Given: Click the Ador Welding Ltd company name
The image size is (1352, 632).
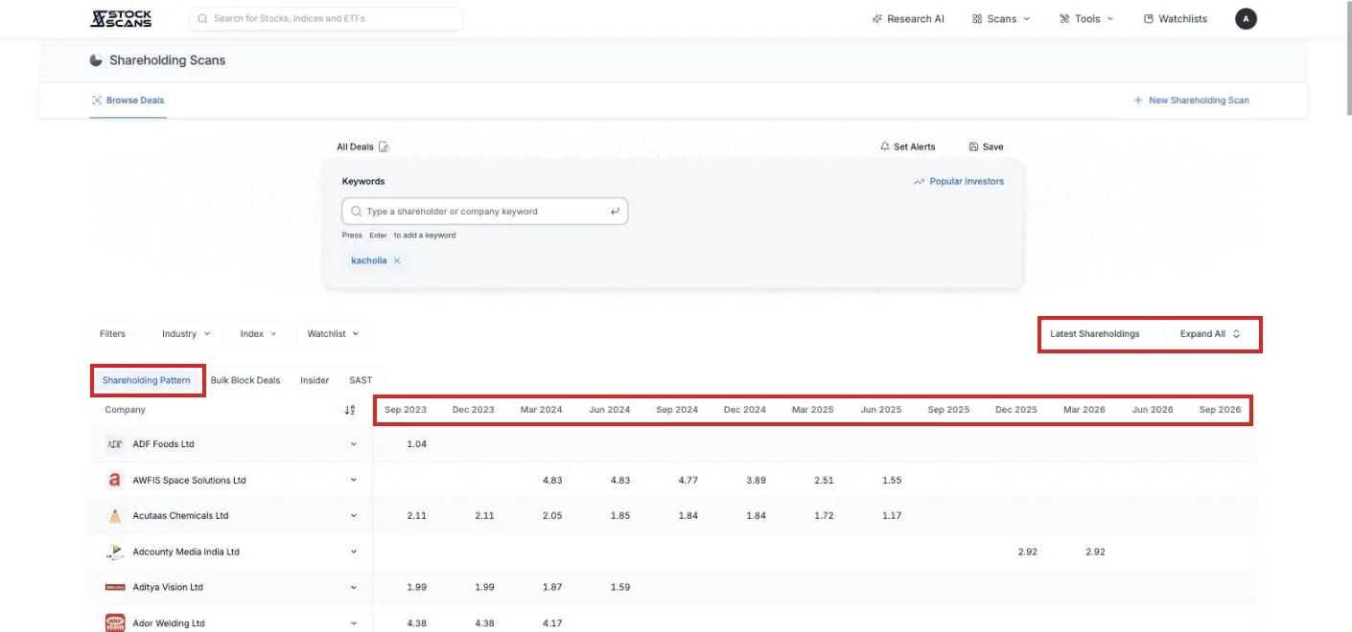Looking at the screenshot, I should tap(169, 623).
